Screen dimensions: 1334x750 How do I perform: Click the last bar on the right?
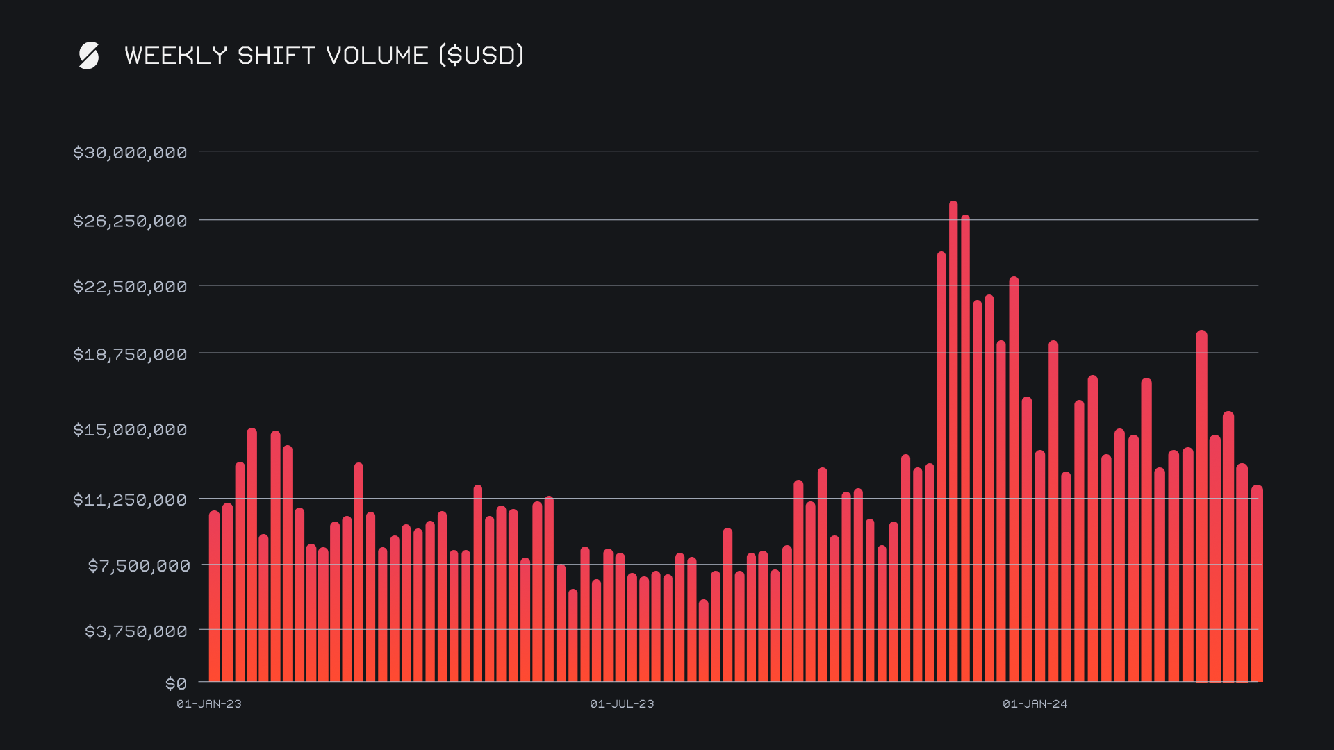pyautogui.click(x=1257, y=583)
